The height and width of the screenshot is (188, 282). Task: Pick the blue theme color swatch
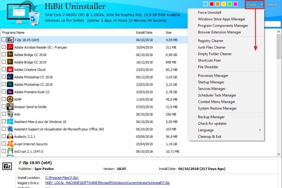click(x=206, y=4)
